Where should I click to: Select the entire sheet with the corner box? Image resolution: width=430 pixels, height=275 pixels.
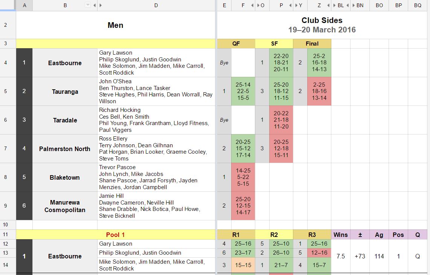pyautogui.click(x=8, y=5)
